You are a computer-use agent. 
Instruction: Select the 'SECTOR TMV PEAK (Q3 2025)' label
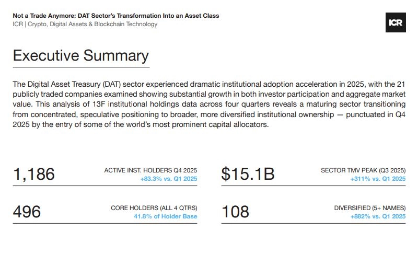pyautogui.click(x=363, y=170)
